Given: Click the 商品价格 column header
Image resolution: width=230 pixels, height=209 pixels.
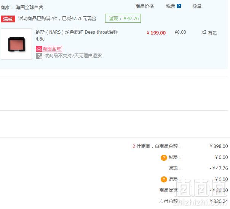Looking at the screenshot, I should click(144, 6).
